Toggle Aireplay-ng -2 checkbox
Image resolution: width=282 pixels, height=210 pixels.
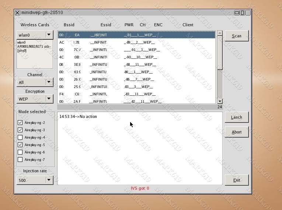pyautogui.click(x=20, y=122)
